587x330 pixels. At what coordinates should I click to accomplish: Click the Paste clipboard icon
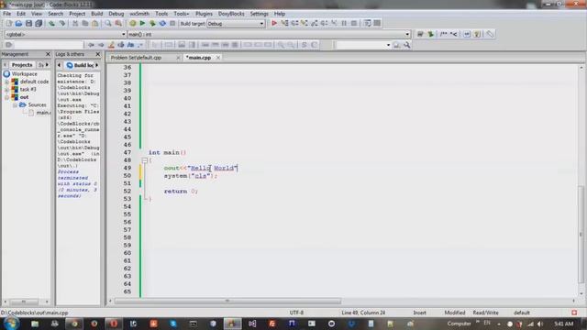pyautogui.click(x=95, y=24)
